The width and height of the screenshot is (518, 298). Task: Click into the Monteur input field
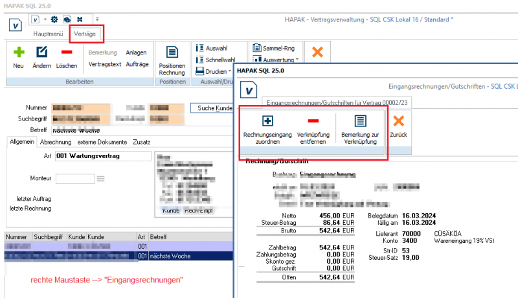pyautogui.click(x=75, y=178)
